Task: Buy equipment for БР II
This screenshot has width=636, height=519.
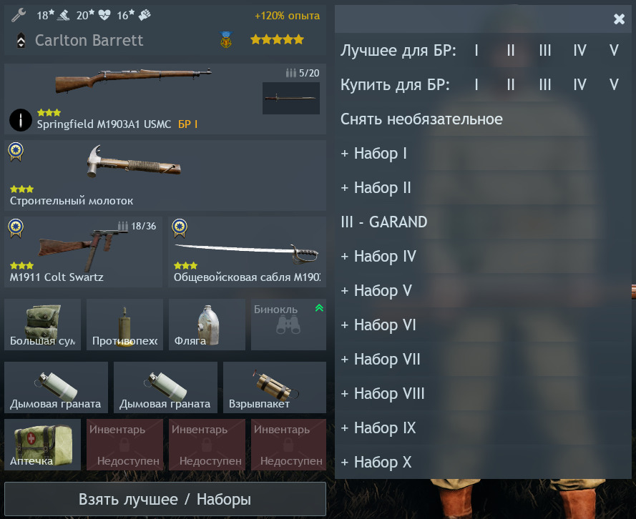Action: pyautogui.click(x=511, y=85)
